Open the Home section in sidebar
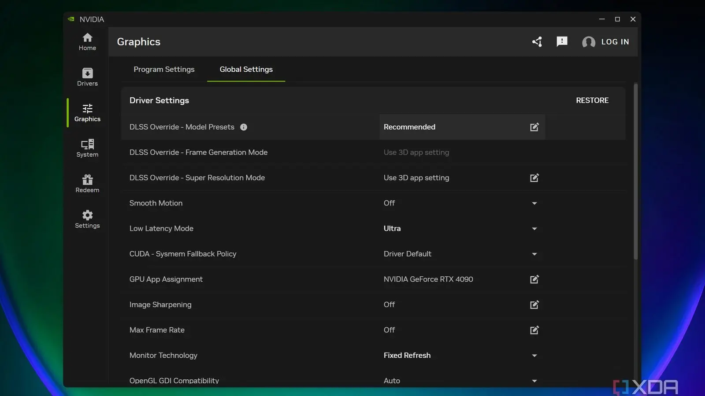705x396 pixels. (87, 42)
